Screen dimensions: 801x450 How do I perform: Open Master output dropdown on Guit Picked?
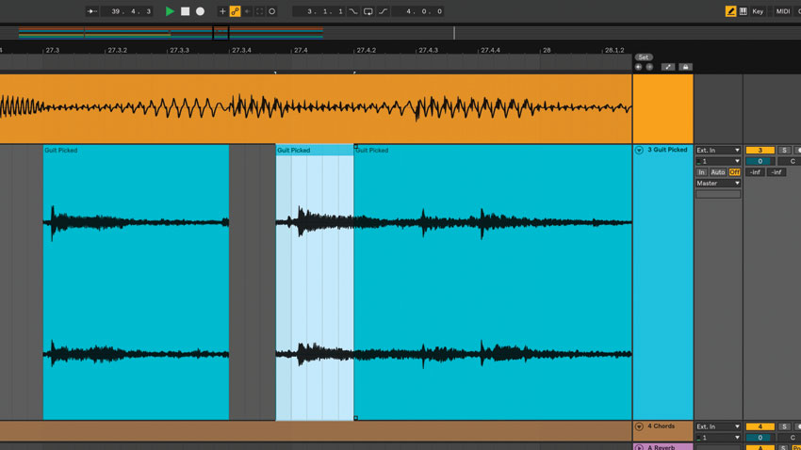tap(718, 184)
